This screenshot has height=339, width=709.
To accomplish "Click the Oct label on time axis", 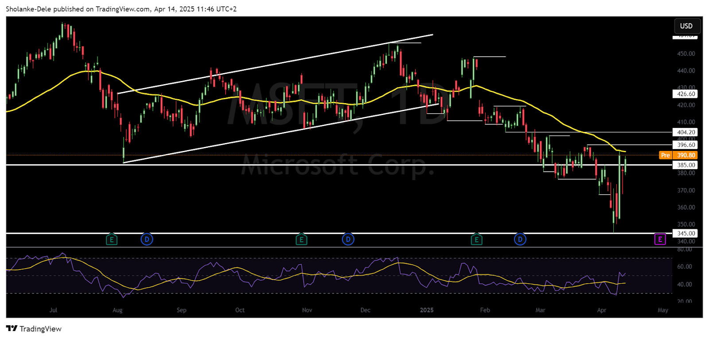I will 240,310.
